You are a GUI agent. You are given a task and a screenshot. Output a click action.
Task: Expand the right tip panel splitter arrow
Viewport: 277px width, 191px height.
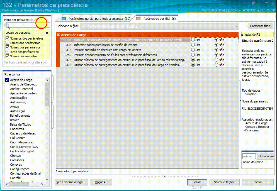[240, 101]
